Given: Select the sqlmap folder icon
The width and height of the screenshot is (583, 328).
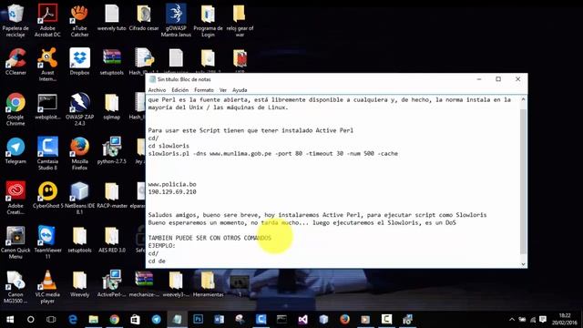Looking at the screenshot, I should (x=111, y=106).
